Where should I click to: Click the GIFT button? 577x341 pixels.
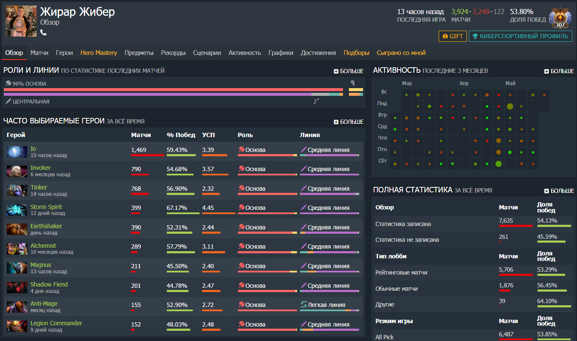coord(453,36)
